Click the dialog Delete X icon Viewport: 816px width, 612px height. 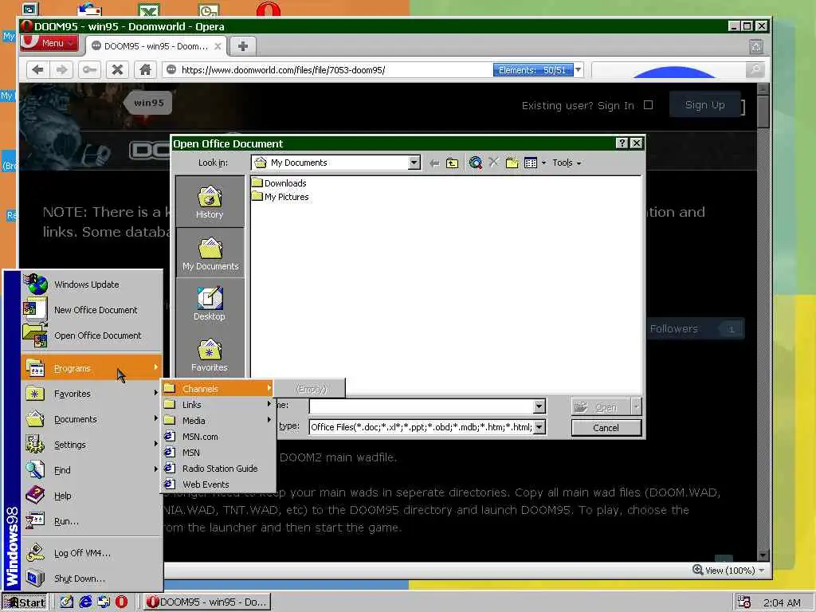tap(493, 163)
